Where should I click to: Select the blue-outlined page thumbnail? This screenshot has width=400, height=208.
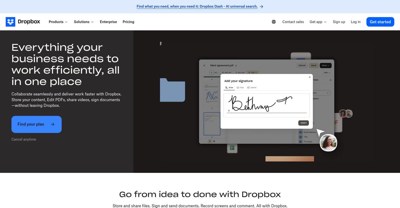click(x=212, y=124)
